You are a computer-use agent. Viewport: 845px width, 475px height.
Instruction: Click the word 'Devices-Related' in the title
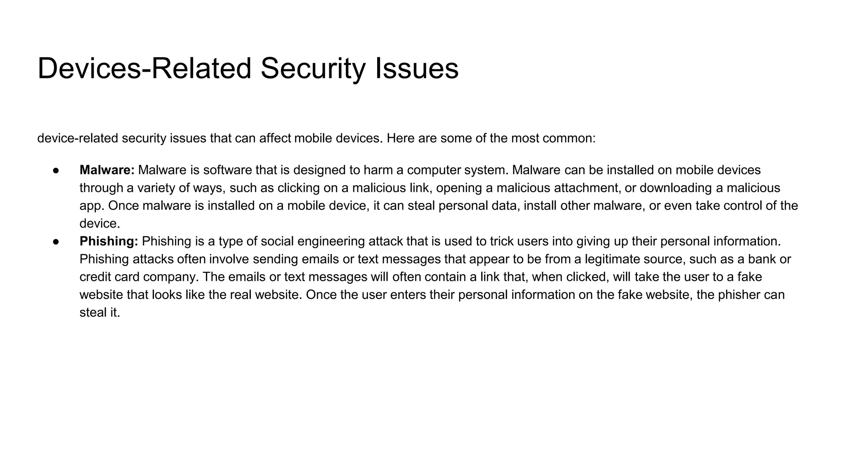(x=144, y=68)
